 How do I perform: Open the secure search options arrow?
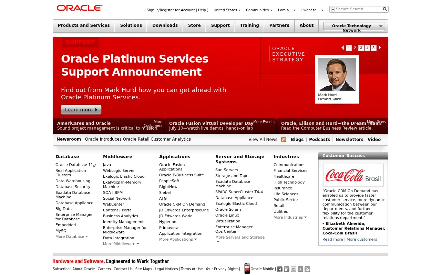[x=333, y=9]
